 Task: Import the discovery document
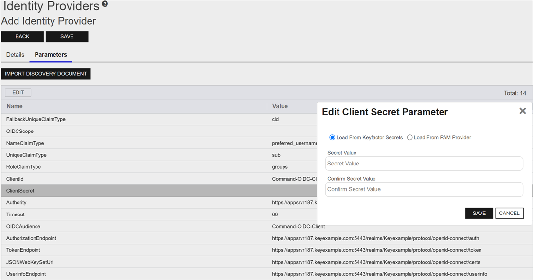tap(46, 74)
